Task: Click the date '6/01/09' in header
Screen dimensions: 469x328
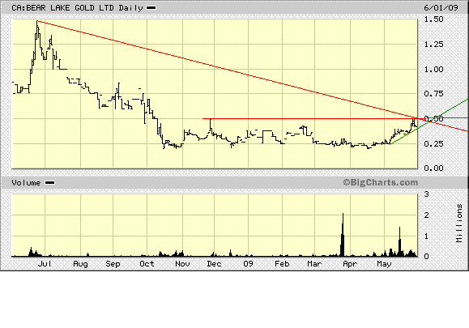Action: [441, 7]
